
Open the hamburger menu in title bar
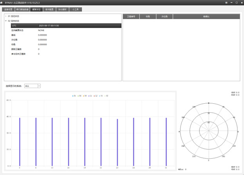pyautogui.click(x=226, y=2)
